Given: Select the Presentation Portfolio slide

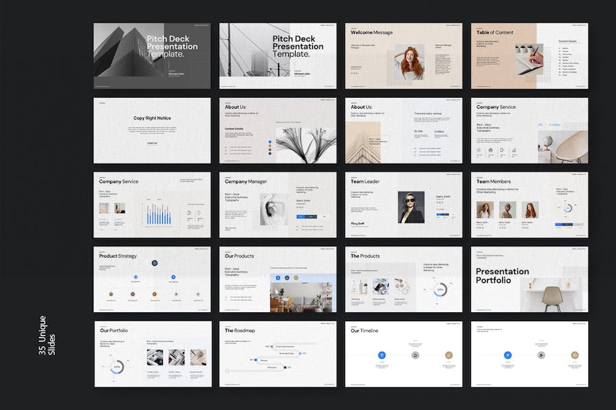Looking at the screenshot, I should pos(529,279).
